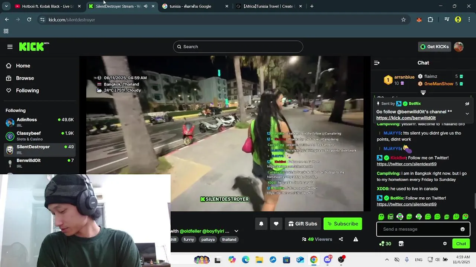Share the stream

point(341,239)
